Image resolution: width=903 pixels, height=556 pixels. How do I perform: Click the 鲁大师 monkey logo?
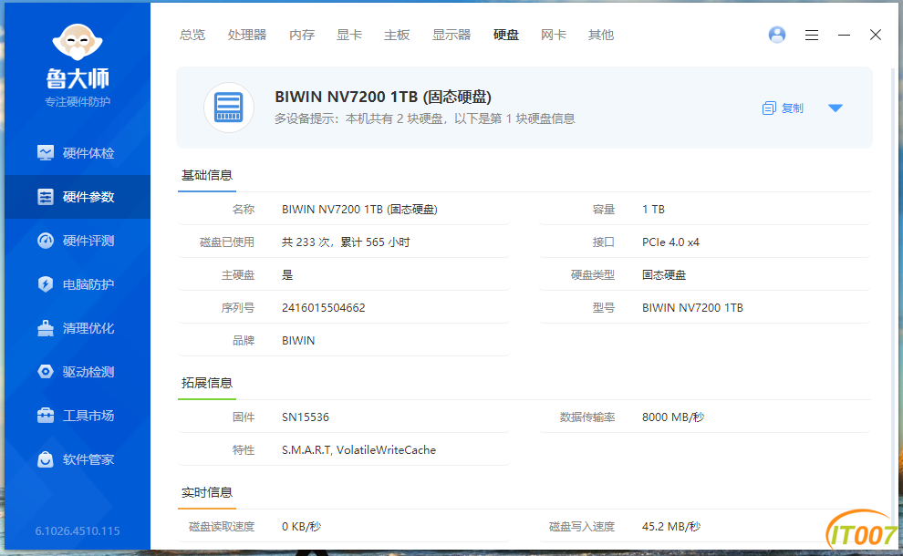pos(77,44)
